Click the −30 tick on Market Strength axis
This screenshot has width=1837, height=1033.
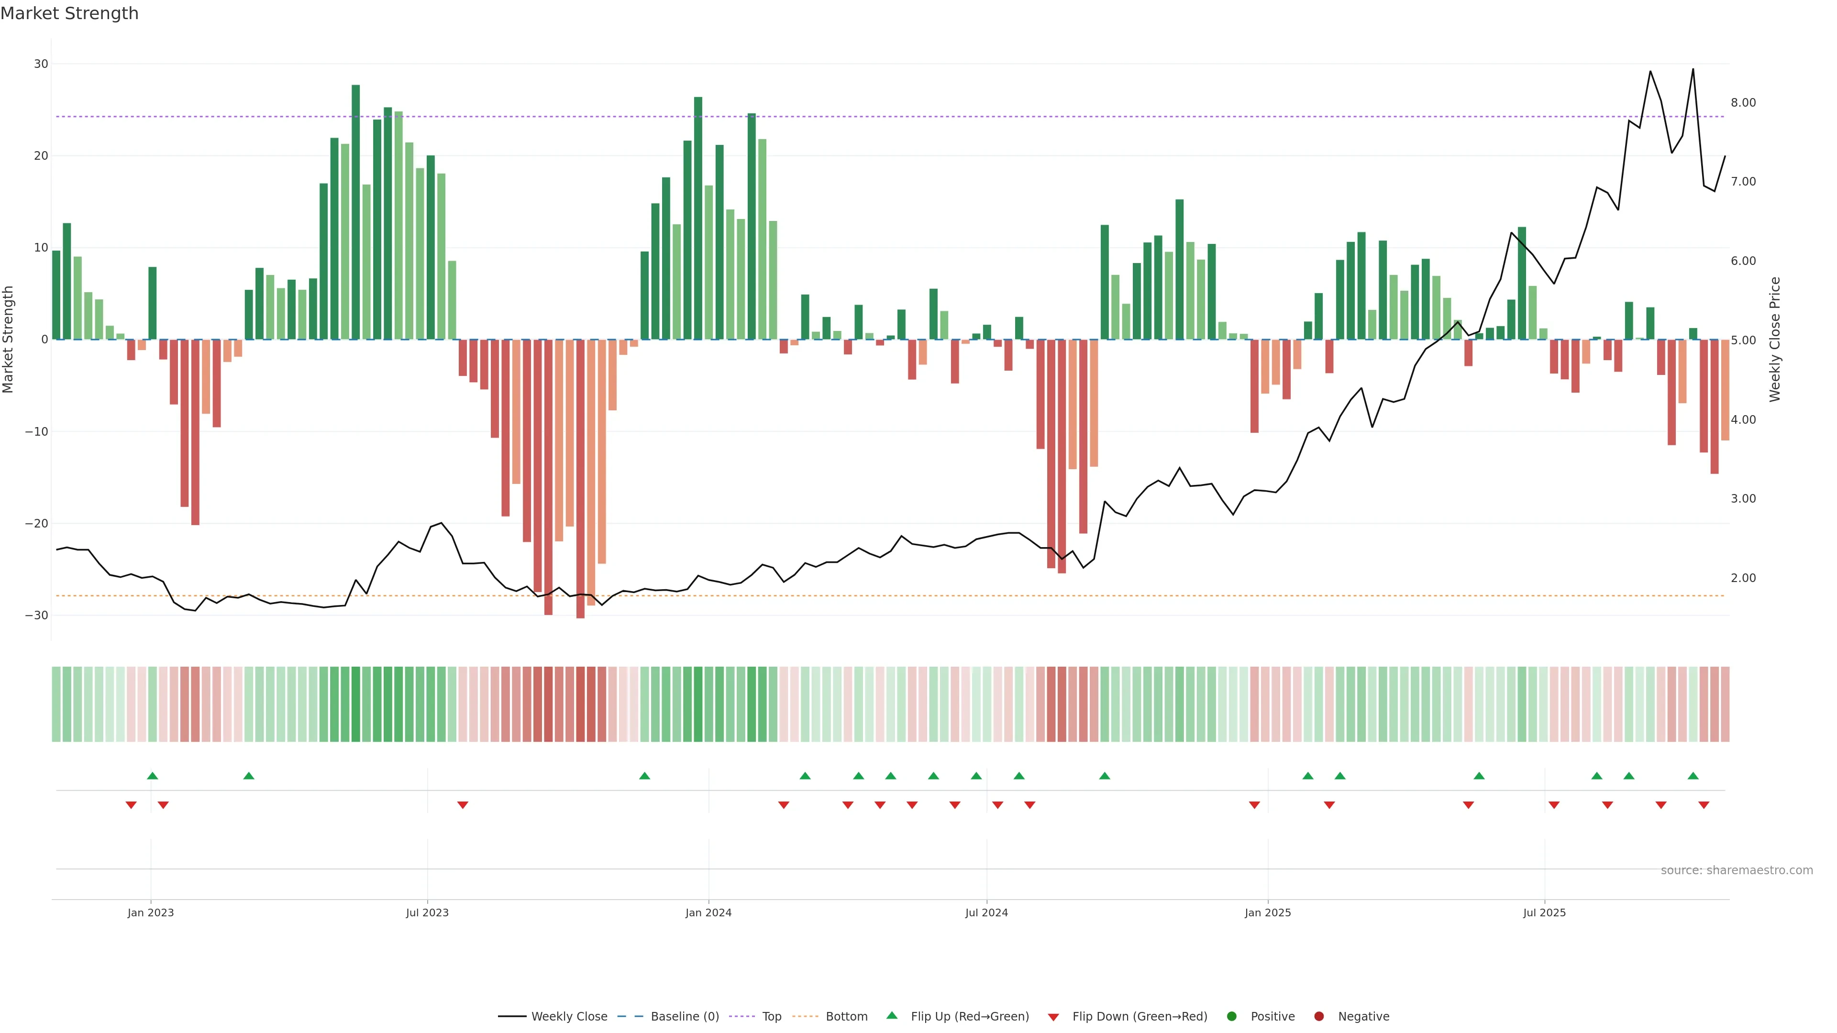(36, 615)
